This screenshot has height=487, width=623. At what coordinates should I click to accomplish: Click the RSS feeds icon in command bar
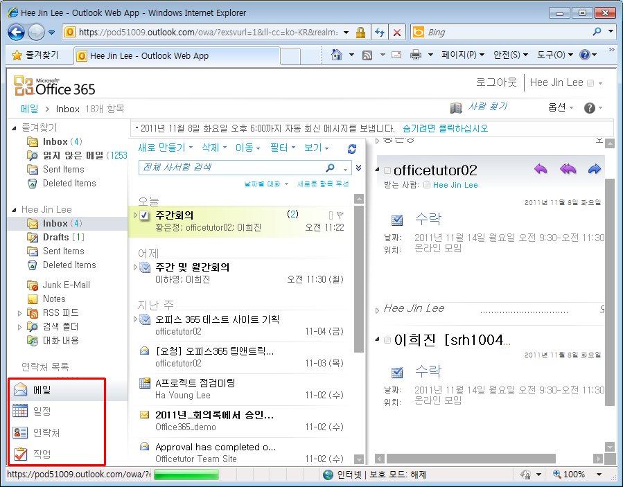coord(367,55)
